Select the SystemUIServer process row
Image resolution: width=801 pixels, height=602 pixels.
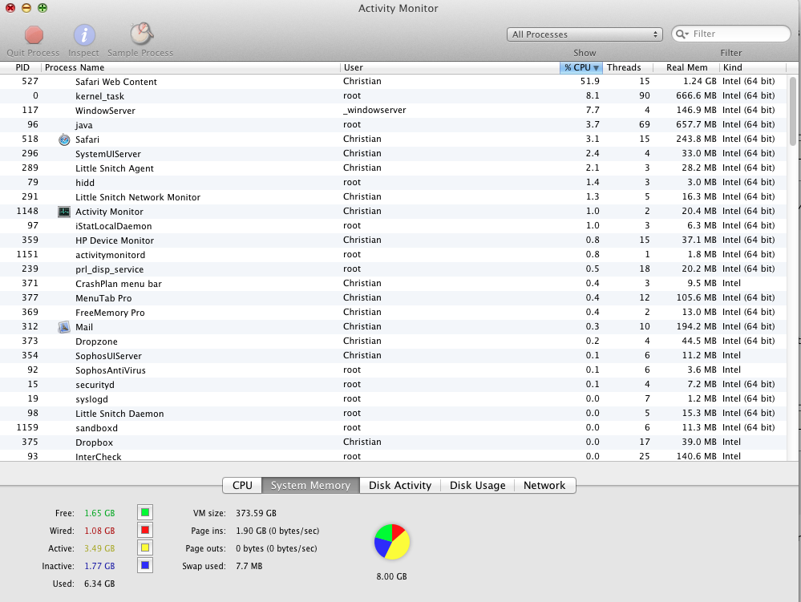click(394, 154)
